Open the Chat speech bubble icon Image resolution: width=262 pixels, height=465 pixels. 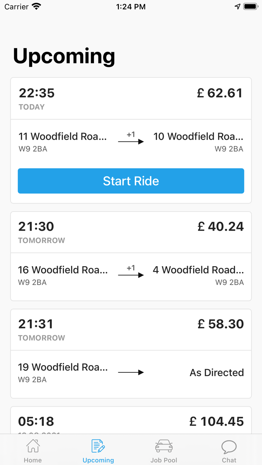coord(229,446)
